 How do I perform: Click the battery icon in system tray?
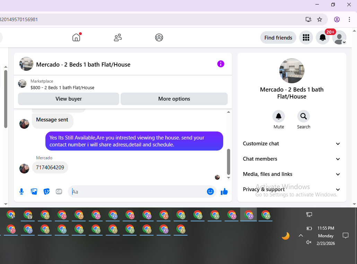tap(309, 228)
